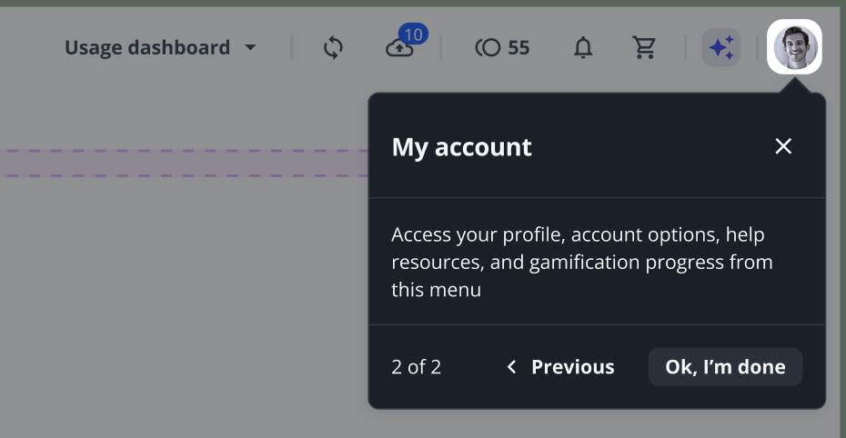Go back with the Previous button

pyautogui.click(x=572, y=367)
